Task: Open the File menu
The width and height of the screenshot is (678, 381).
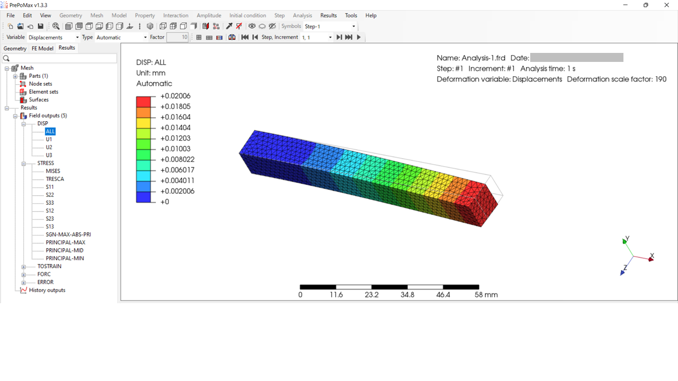Action: point(11,15)
